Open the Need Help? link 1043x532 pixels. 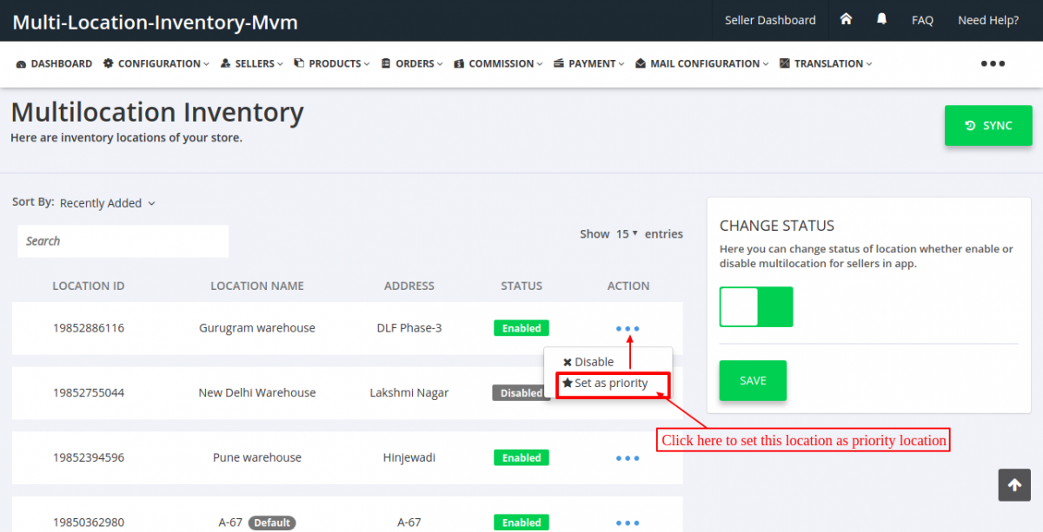click(988, 20)
